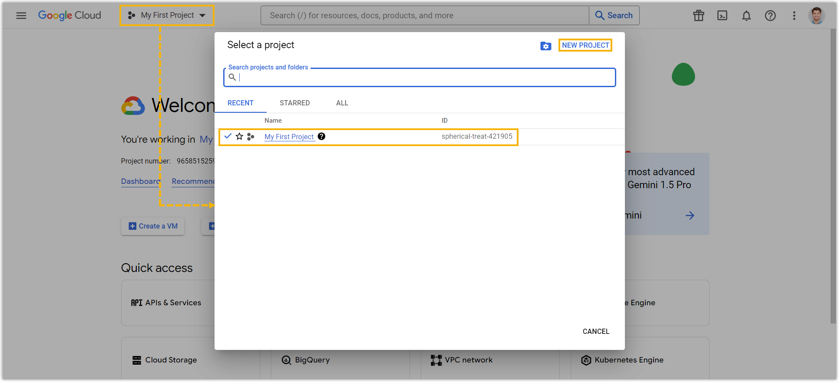Switch to the STARRED tab
The image size is (839, 382).
(x=294, y=103)
